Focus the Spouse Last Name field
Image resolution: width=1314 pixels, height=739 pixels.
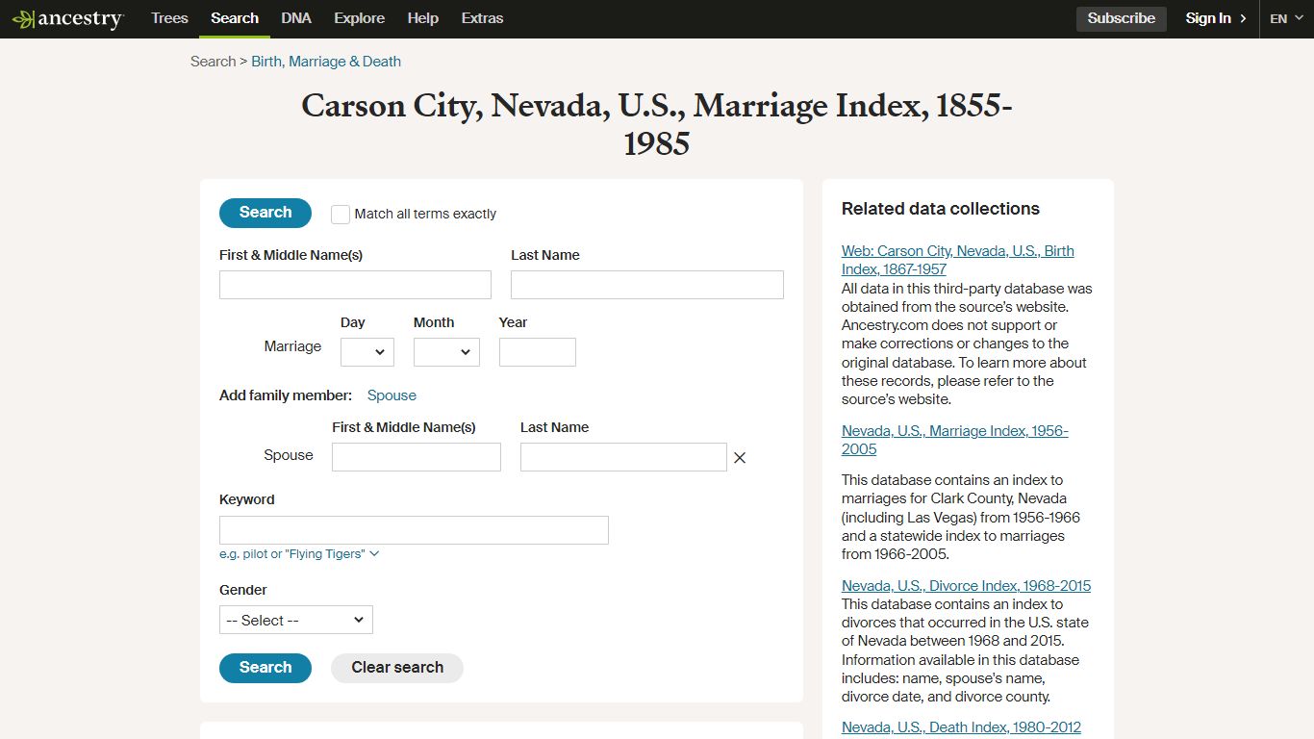click(x=623, y=457)
